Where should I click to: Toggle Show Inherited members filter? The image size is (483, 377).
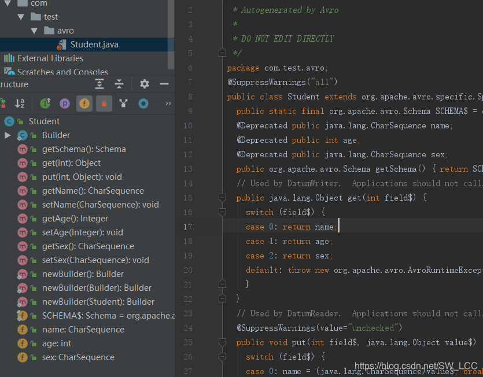coord(45,103)
